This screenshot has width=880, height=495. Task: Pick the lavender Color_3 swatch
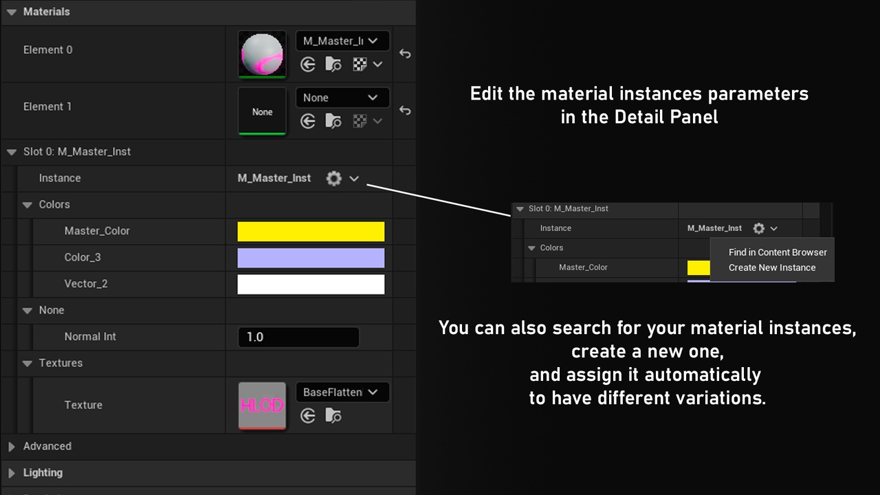(311, 258)
